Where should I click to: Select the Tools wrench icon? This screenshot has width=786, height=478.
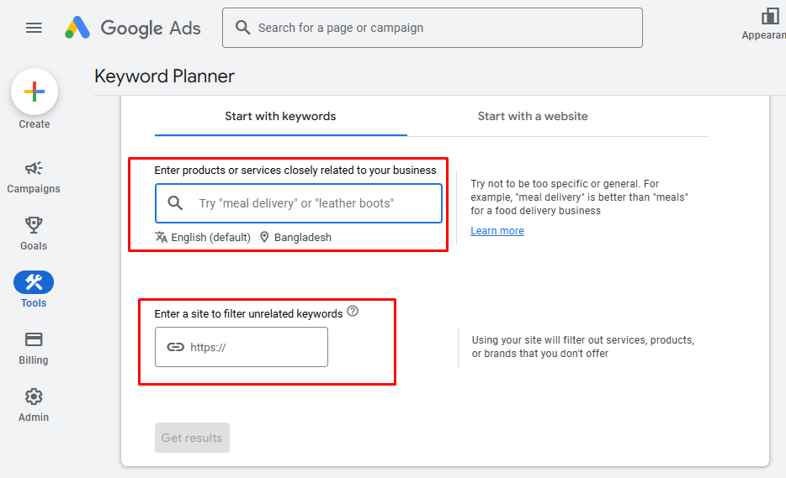click(34, 282)
